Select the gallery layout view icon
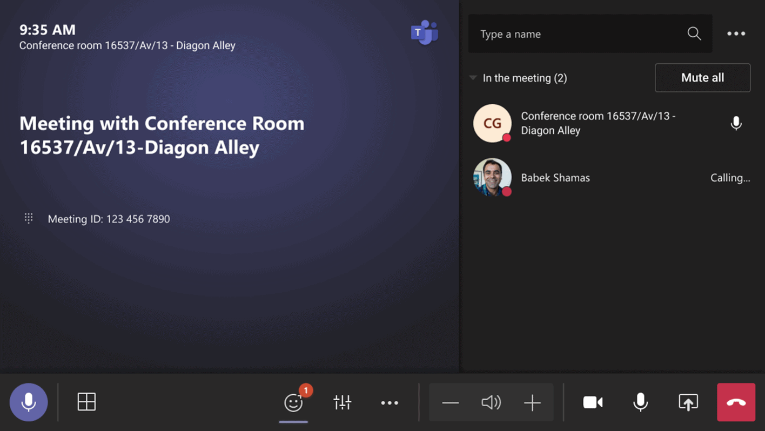 point(86,402)
